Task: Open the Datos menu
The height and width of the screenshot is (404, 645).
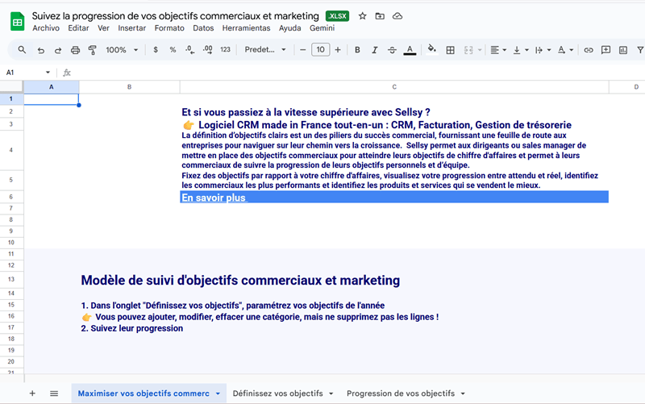Action: pyautogui.click(x=203, y=28)
